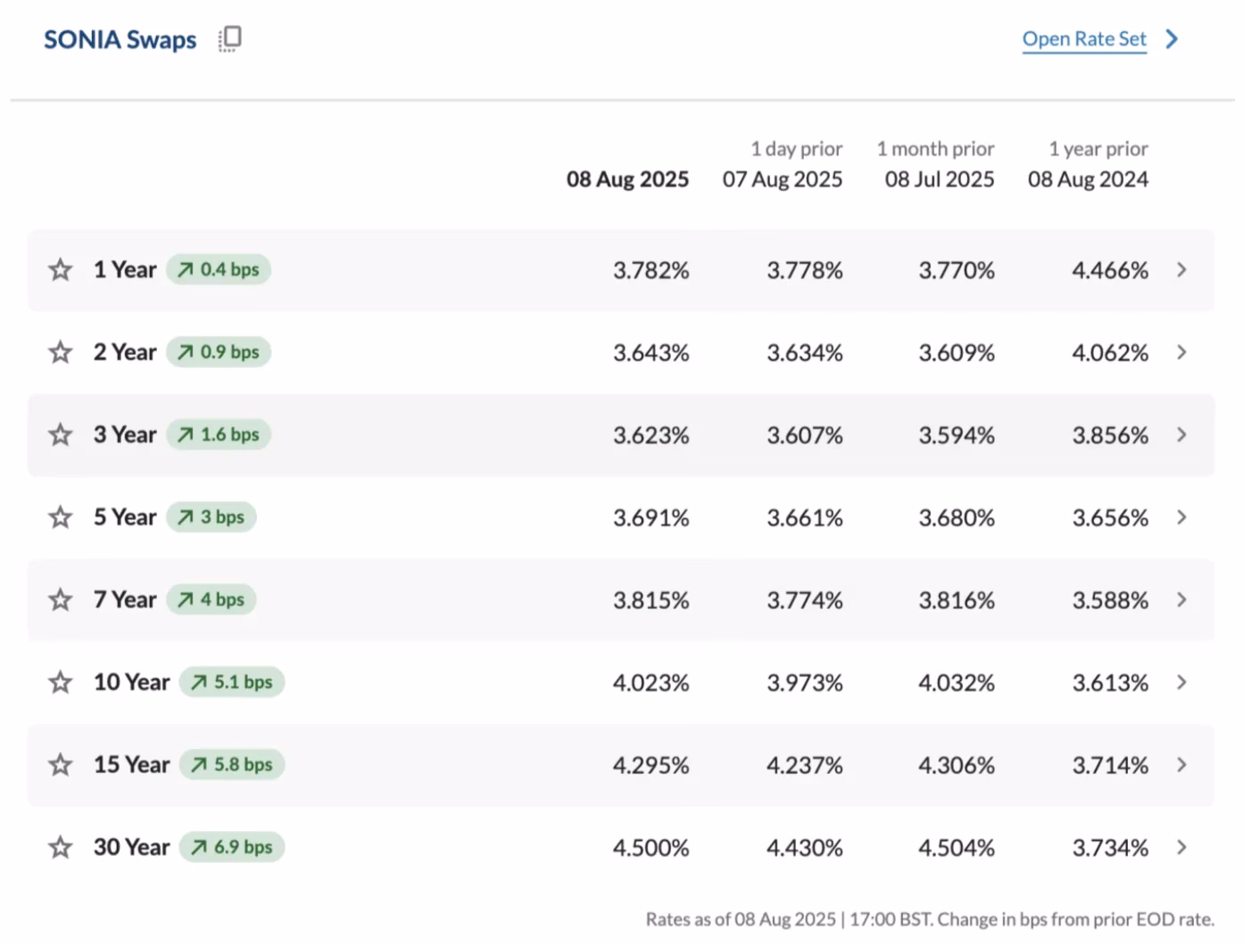Viewport: 1244px width, 945px height.
Task: Add 10 Year swap to favorites
Action: [60, 682]
